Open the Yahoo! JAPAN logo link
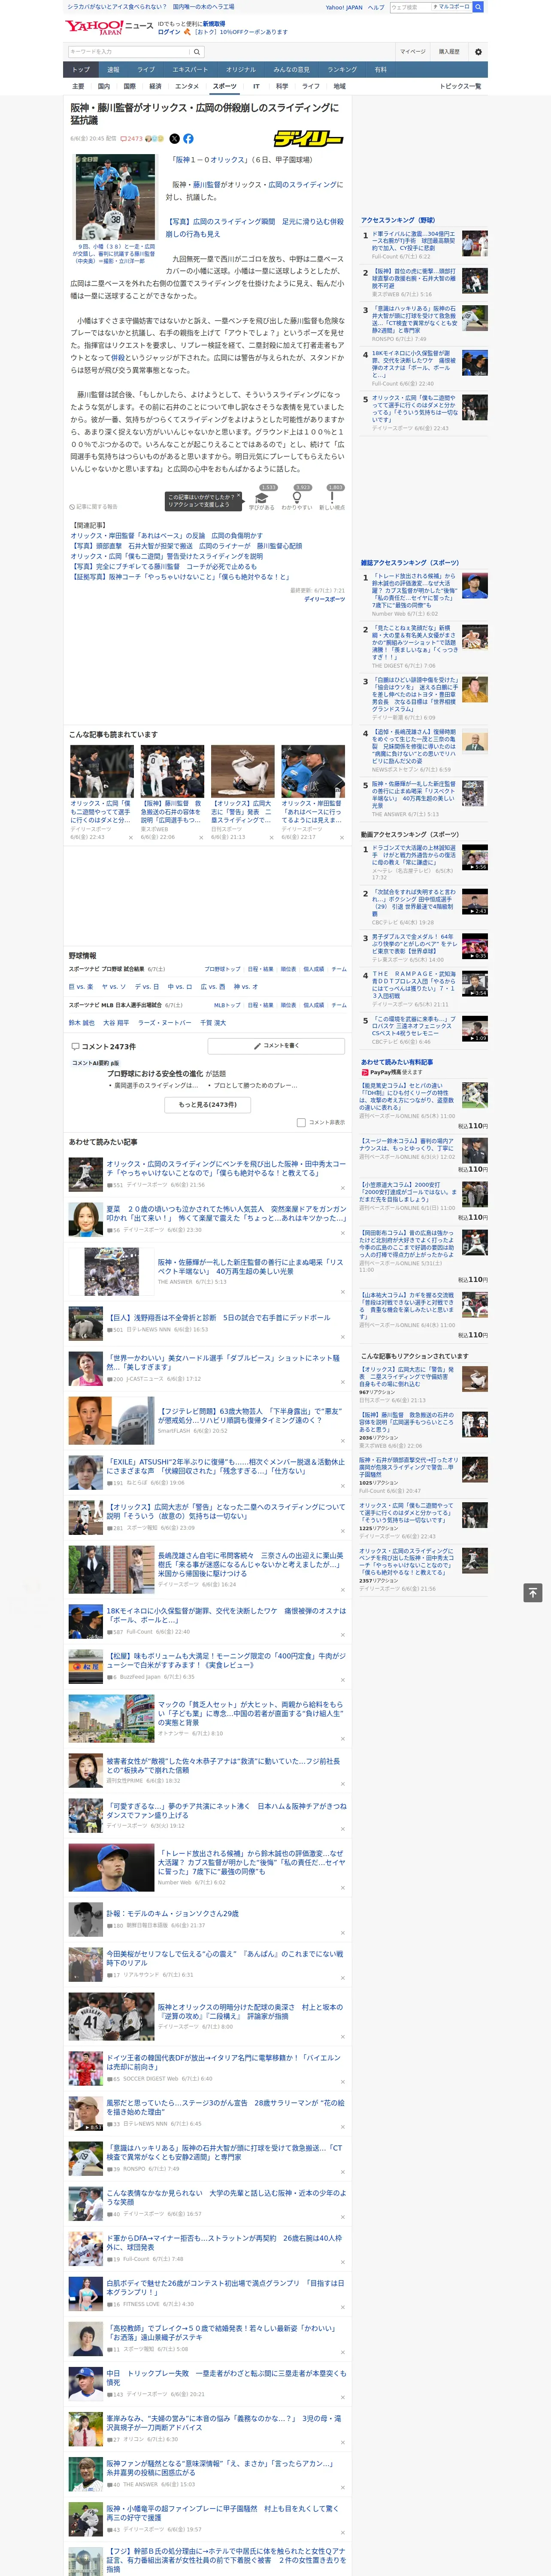The height and width of the screenshot is (2576, 551). [x=95, y=27]
